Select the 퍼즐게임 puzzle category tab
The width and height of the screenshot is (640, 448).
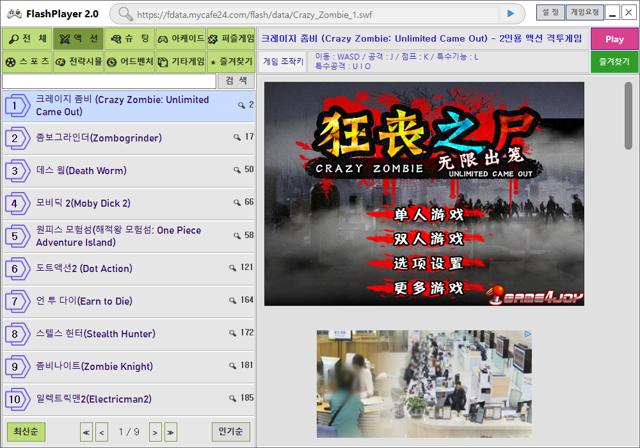click(231, 39)
